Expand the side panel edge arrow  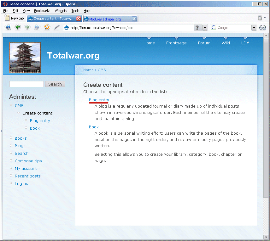tap(2, 131)
